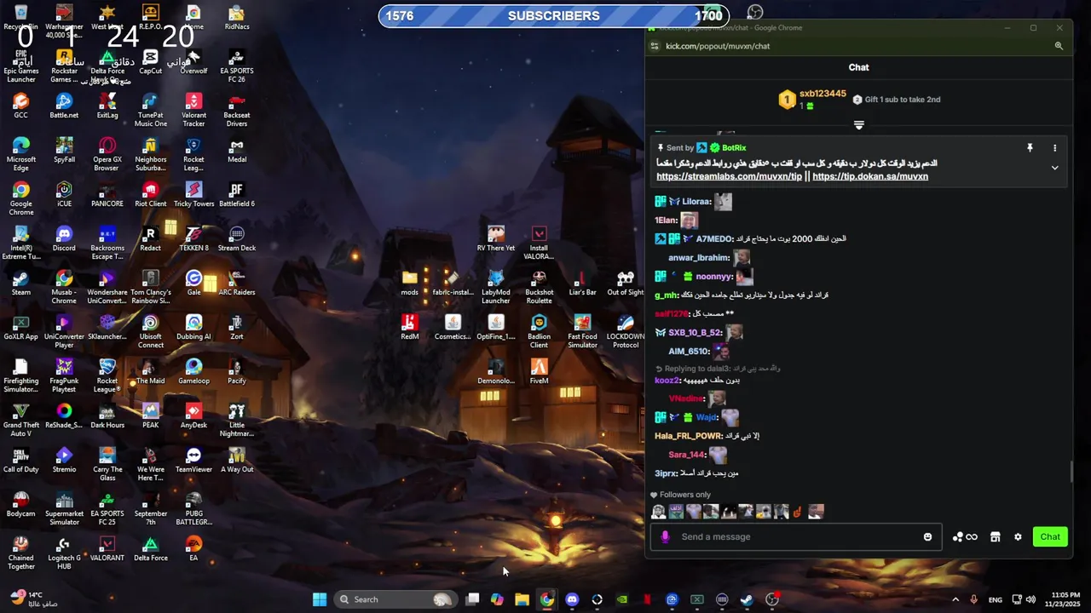
Task: Open the Riot Client shortcut
Action: coord(151,194)
